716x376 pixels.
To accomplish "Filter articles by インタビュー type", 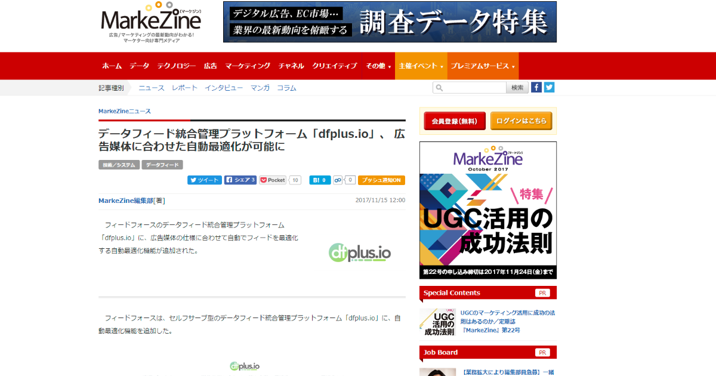I will point(224,88).
